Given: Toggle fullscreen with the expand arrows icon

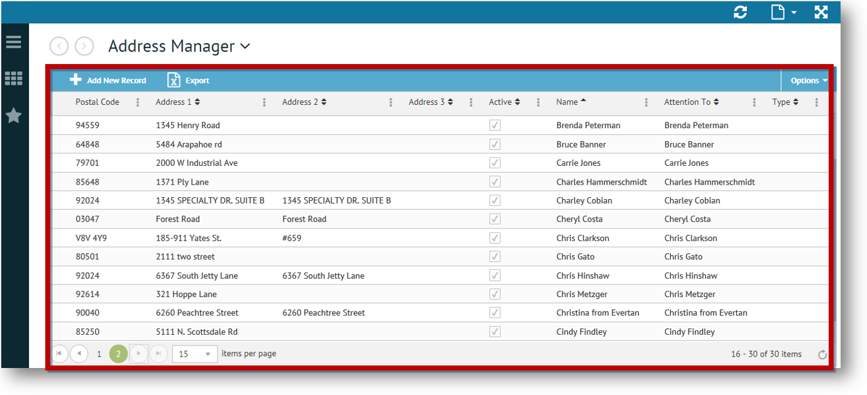Looking at the screenshot, I should (x=821, y=12).
